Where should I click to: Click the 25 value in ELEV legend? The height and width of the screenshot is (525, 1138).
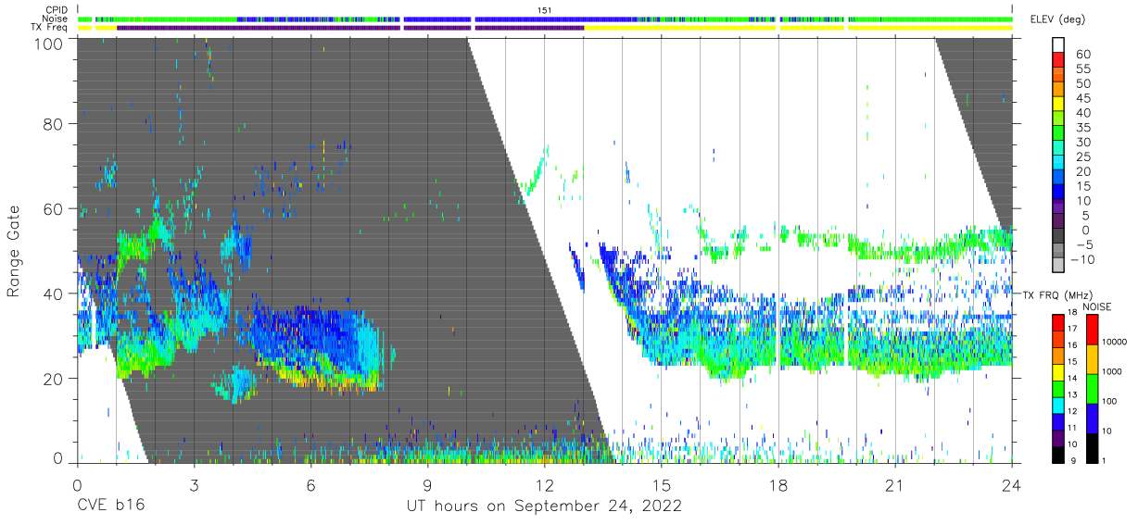tap(1083, 157)
